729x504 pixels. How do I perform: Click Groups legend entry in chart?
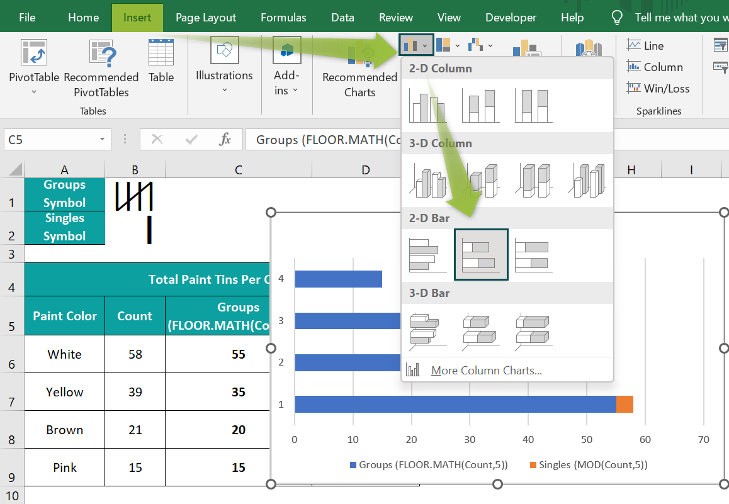pyautogui.click(x=429, y=464)
